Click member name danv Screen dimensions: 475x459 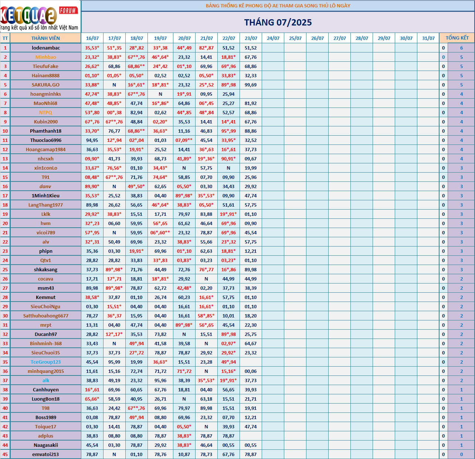pos(46,186)
